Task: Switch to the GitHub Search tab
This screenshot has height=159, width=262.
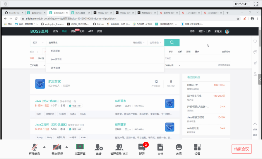Action: pyautogui.click(x=14, y=13)
